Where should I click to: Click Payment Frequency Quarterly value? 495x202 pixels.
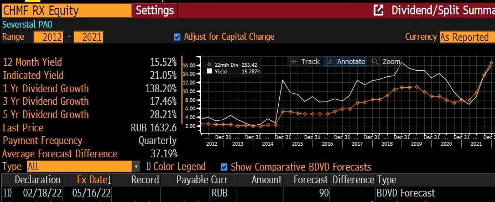[x=158, y=141]
